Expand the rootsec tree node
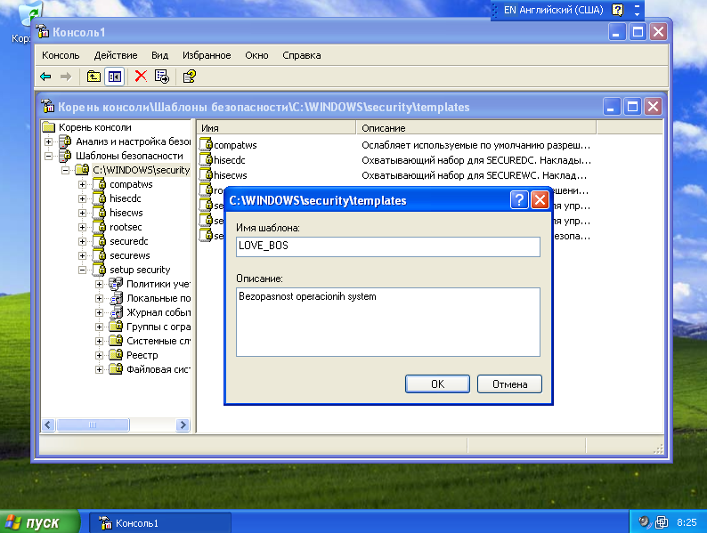This screenshot has width=707, height=533. pyautogui.click(x=82, y=228)
